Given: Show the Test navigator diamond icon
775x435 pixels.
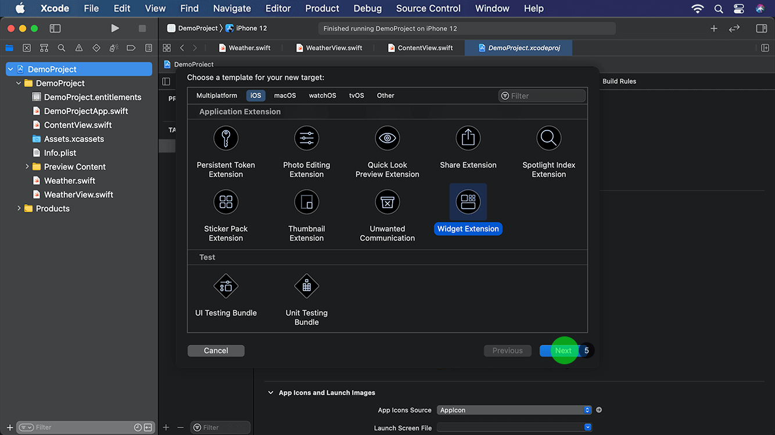Looking at the screenshot, I should 96,48.
